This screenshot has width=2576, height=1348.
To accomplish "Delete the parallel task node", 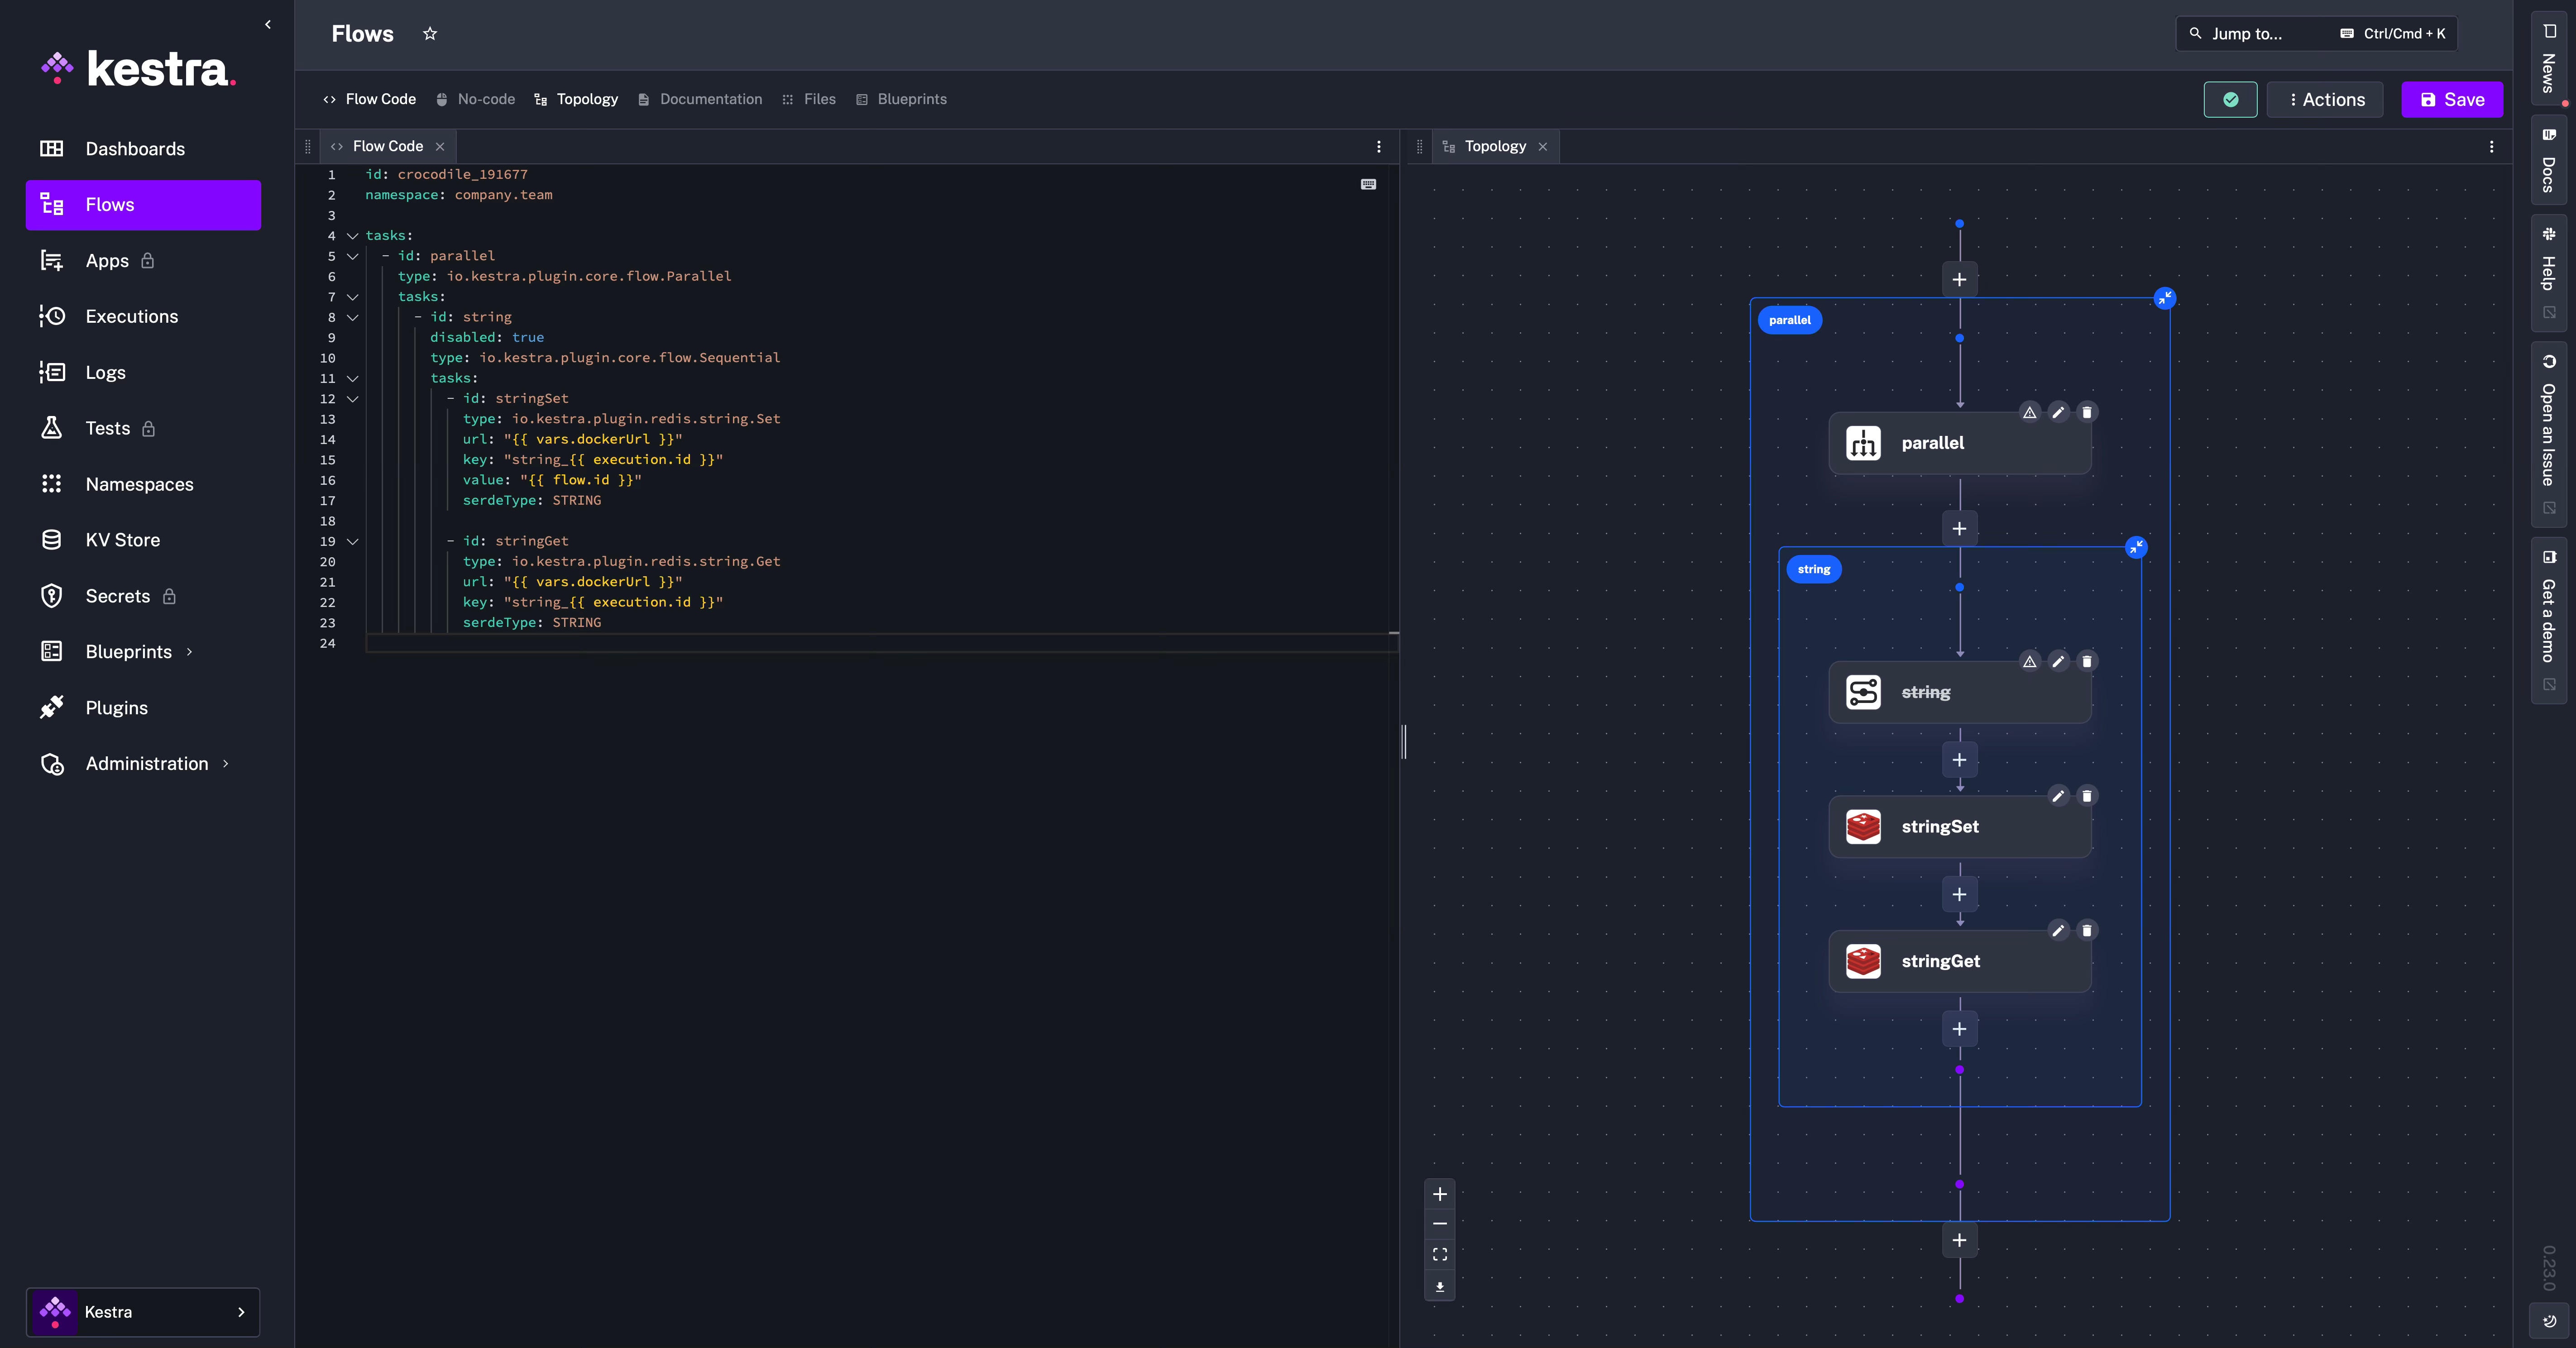I will click(2087, 412).
